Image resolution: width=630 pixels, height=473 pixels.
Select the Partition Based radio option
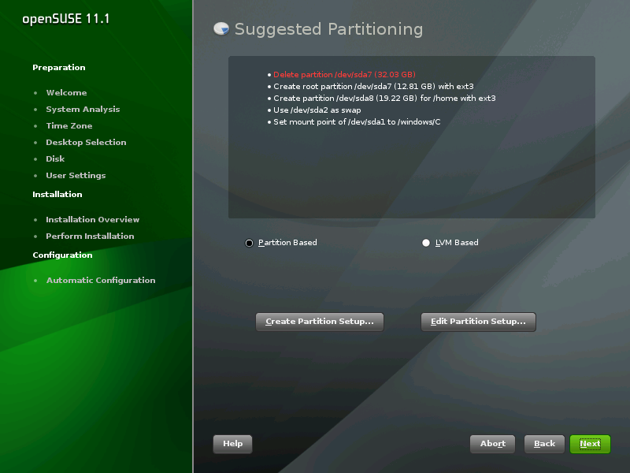tap(250, 243)
